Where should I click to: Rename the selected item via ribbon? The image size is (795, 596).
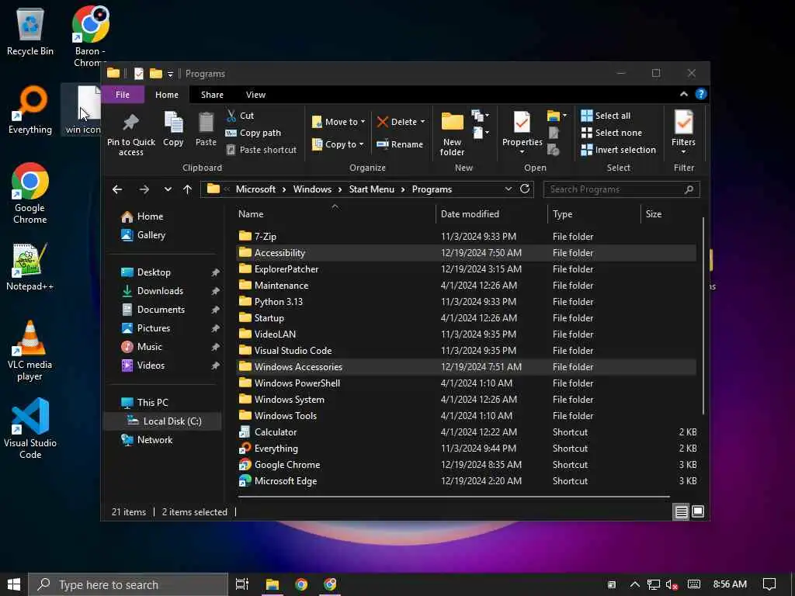[x=400, y=144]
